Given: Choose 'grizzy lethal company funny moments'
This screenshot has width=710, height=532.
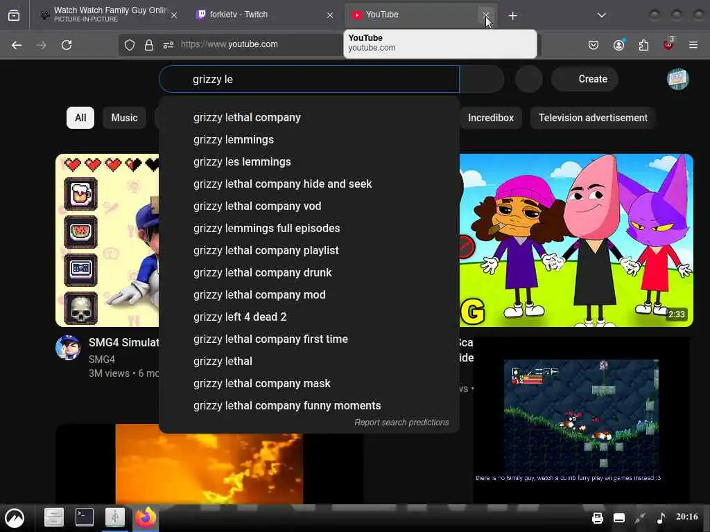Looking at the screenshot, I should pos(309,406).
